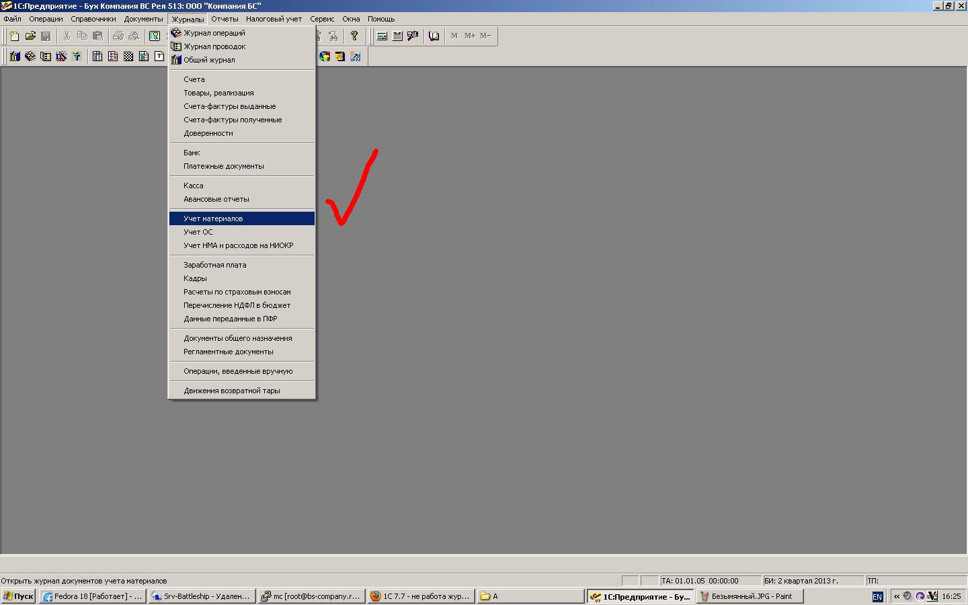Open Перечисление НДФЛ в бюджет
968x605 pixels.
coord(242,305)
